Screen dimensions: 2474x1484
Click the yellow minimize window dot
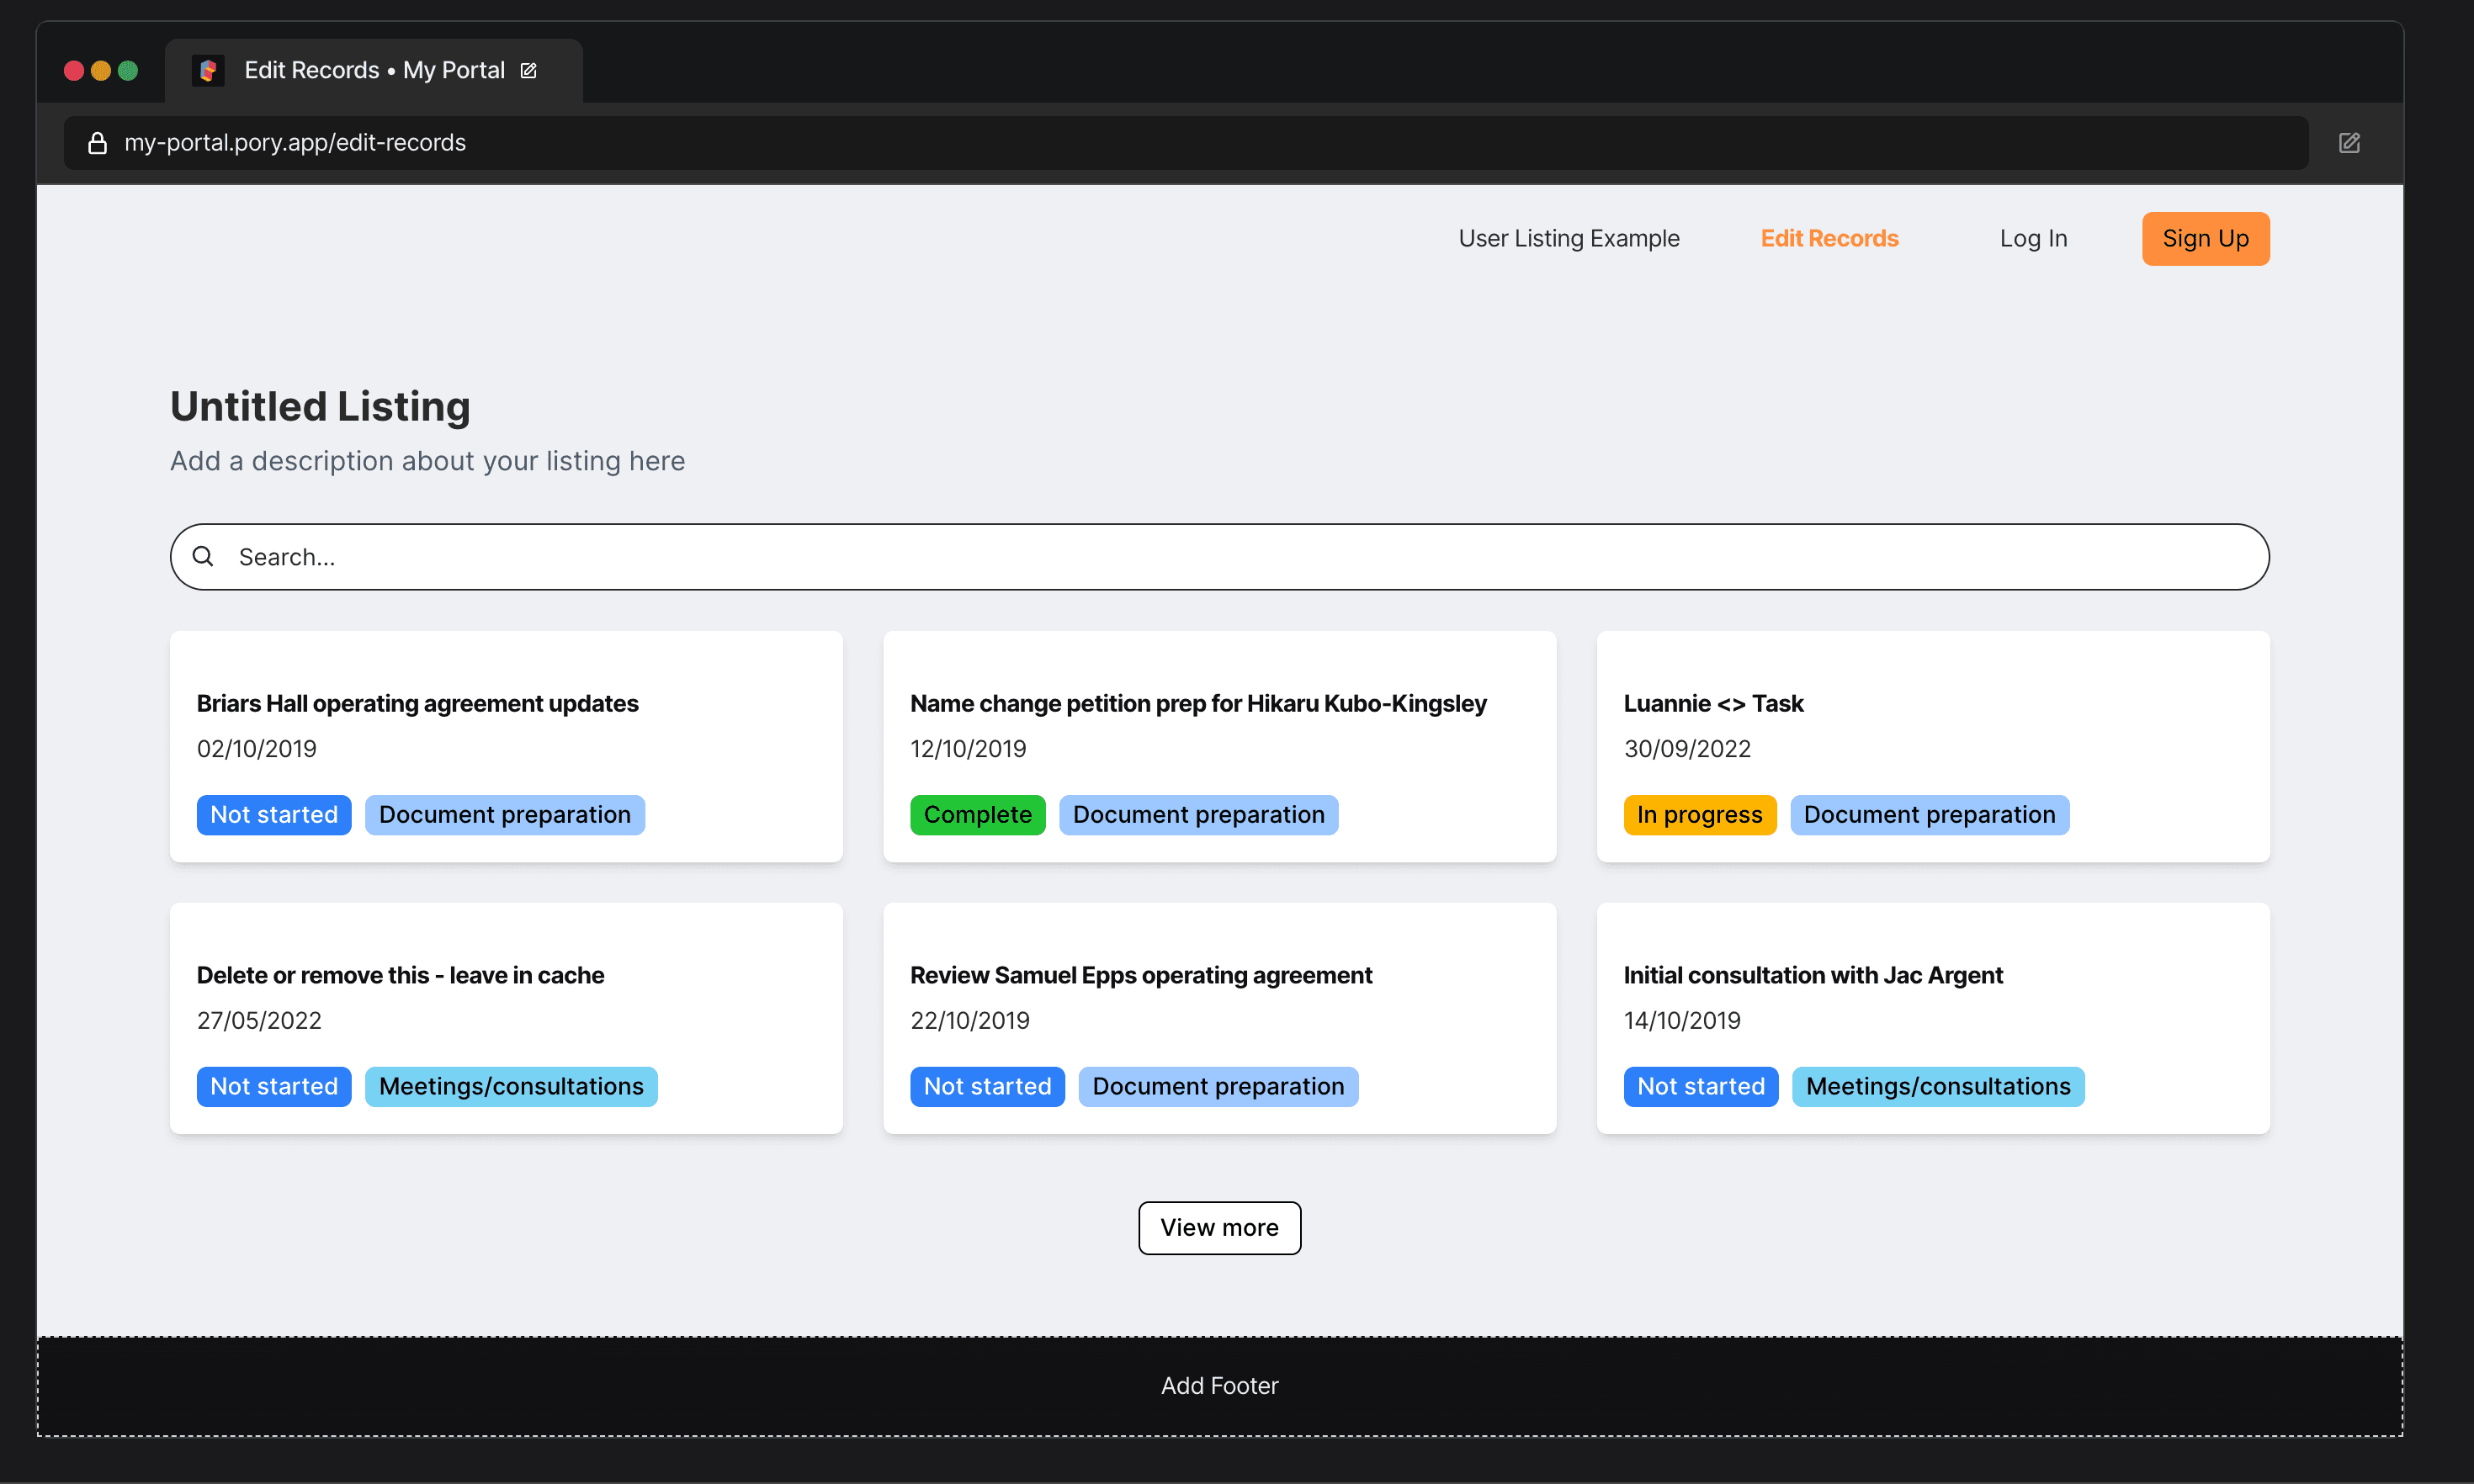point(101,70)
